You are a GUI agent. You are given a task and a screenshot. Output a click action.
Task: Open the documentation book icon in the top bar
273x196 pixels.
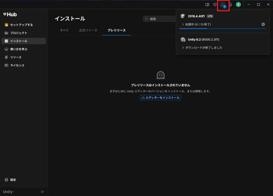pos(207,5)
